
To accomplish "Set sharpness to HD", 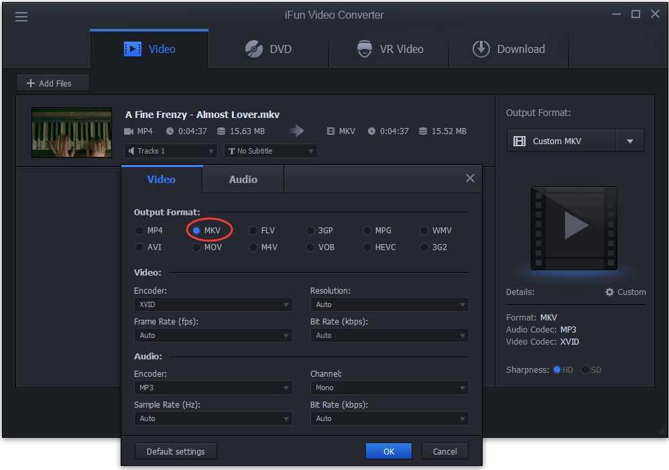I will 557,369.
